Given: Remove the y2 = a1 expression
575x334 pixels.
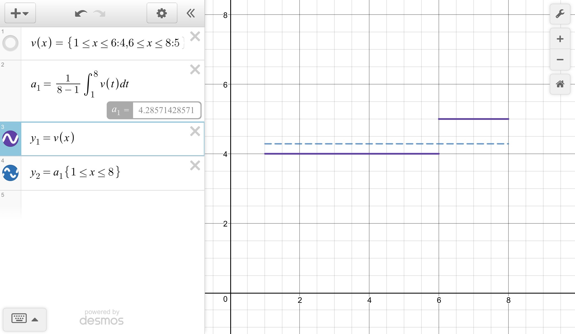Looking at the screenshot, I should click(195, 166).
